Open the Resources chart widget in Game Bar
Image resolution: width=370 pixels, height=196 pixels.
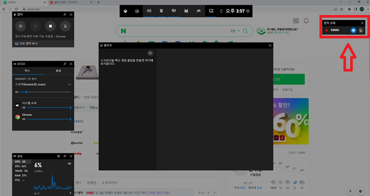186,11
